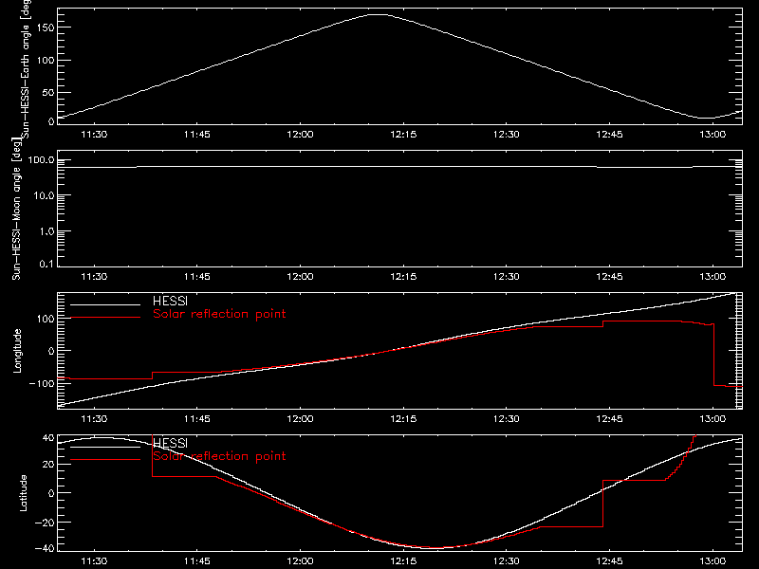The height and width of the screenshot is (569, 759).
Task: Click 40 tick on Latitude axis
Action: click(48, 437)
